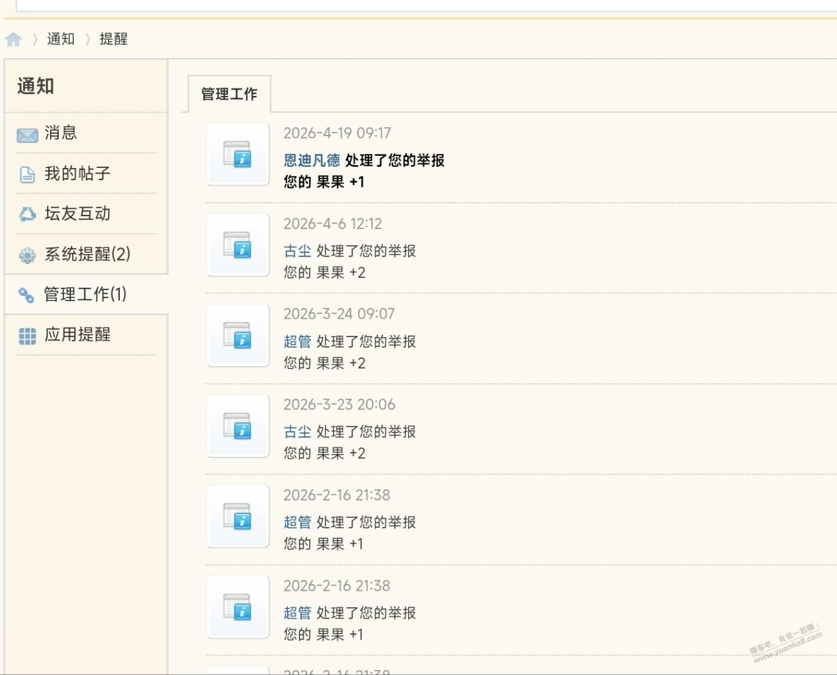Screen dimensions: 837x675
Task: Open 古尘 profile in 2026-4-6 notification
Action: tap(298, 251)
